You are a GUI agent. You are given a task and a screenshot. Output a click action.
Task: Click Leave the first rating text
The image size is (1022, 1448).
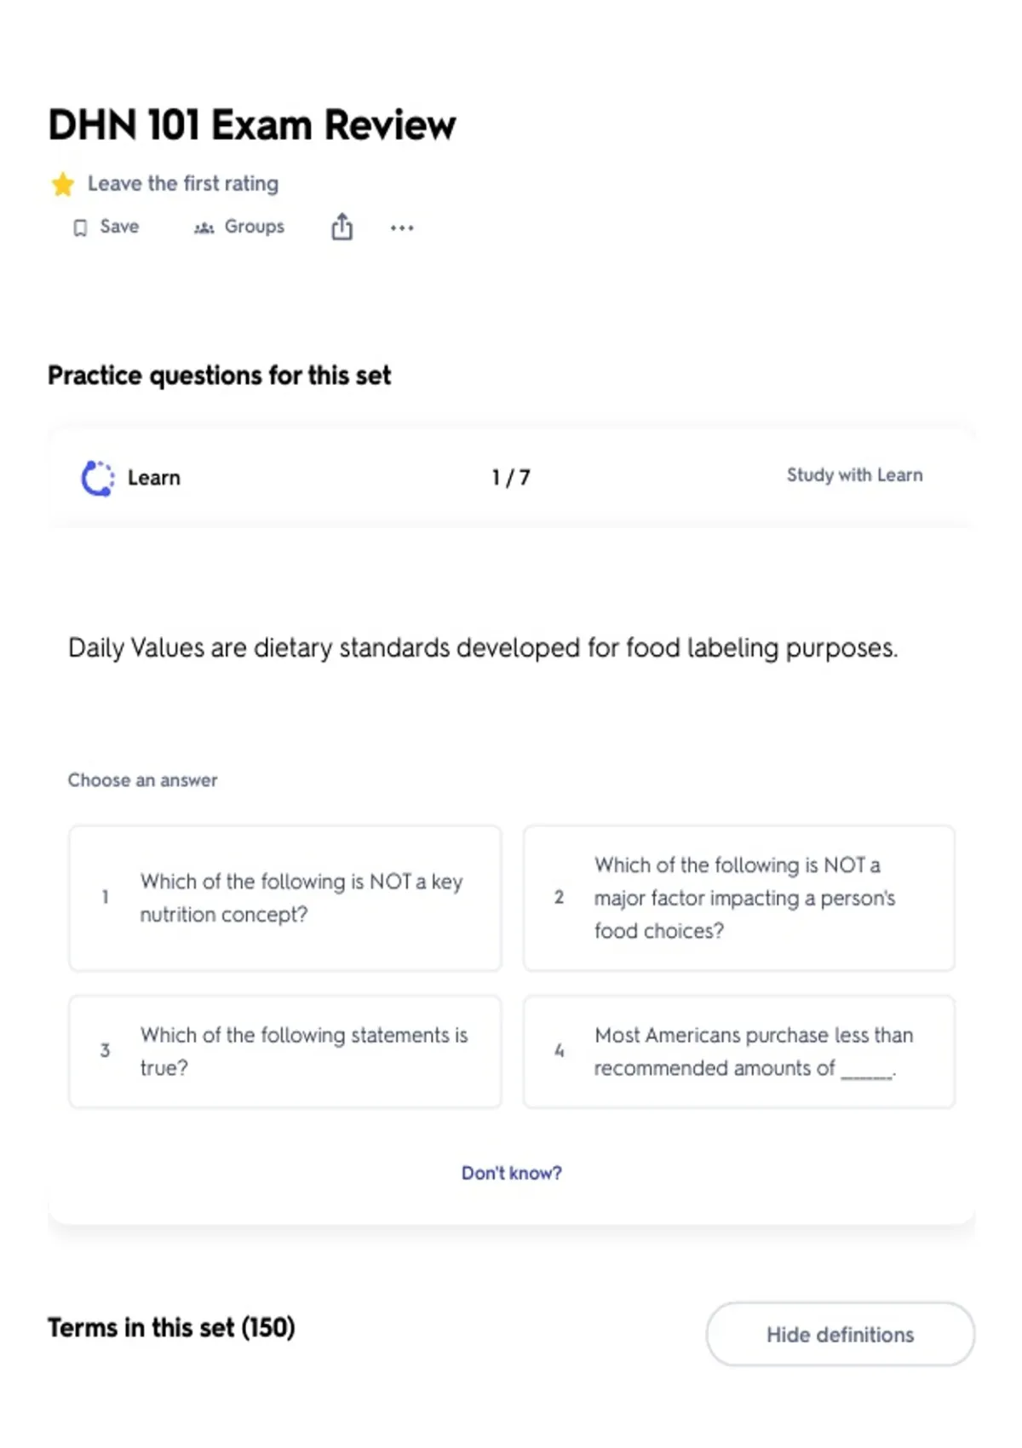[x=183, y=184]
